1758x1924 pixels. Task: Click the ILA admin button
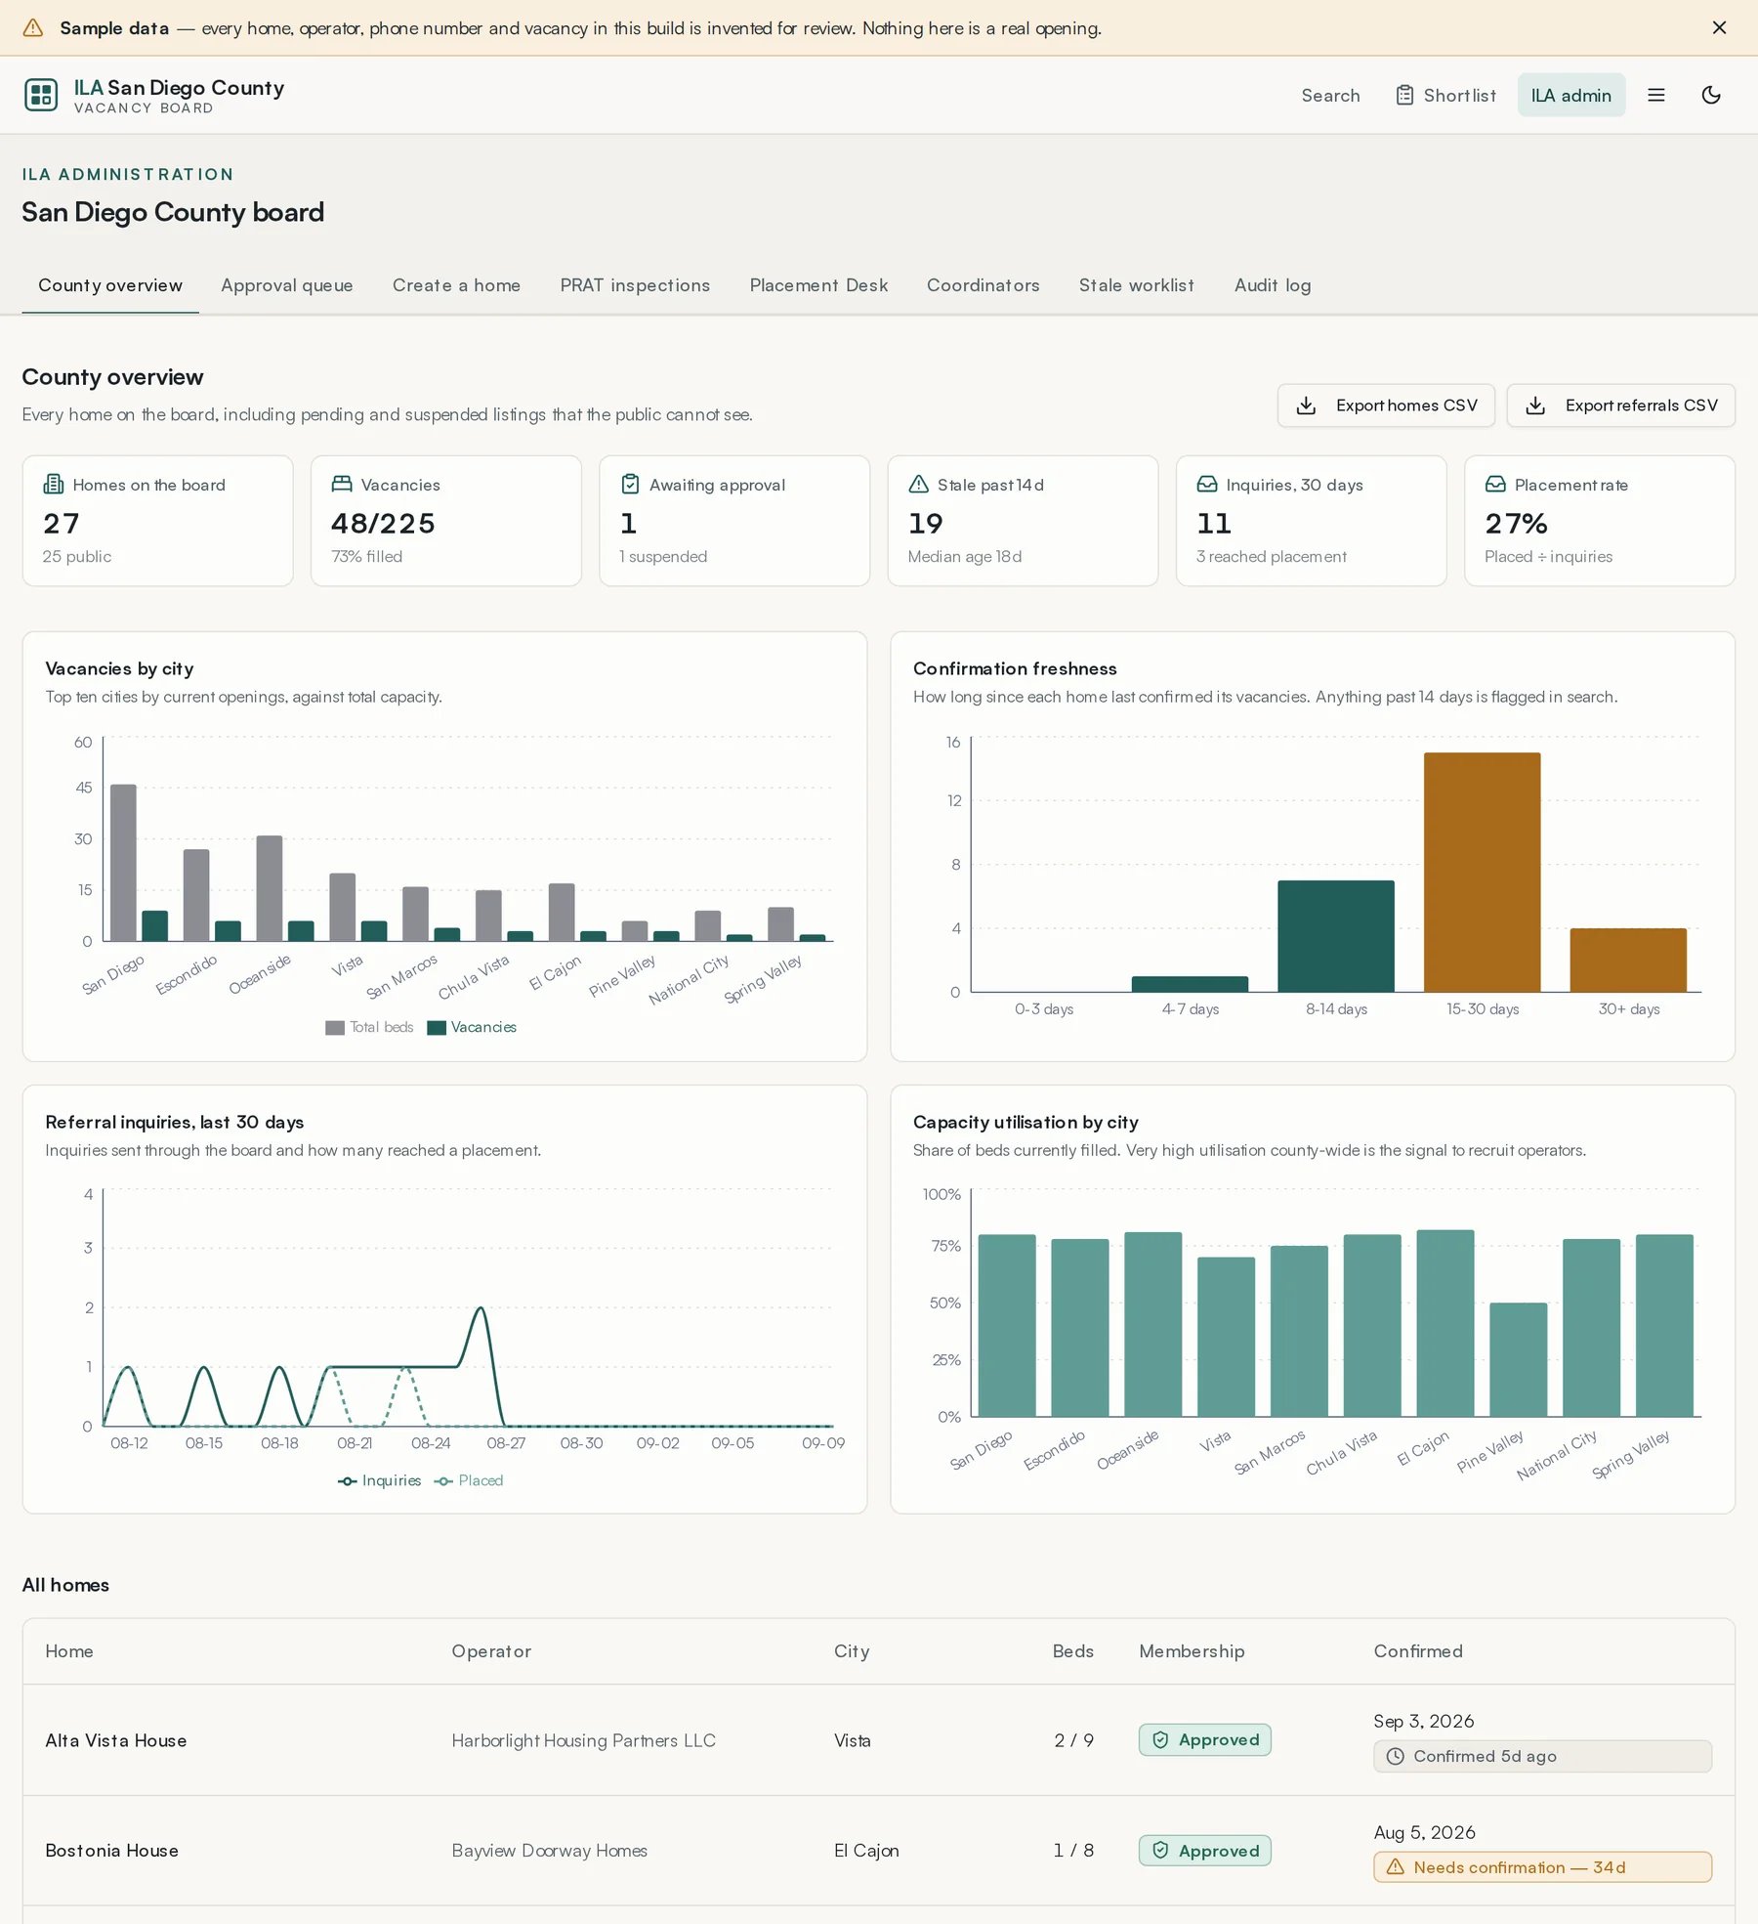[x=1570, y=95]
